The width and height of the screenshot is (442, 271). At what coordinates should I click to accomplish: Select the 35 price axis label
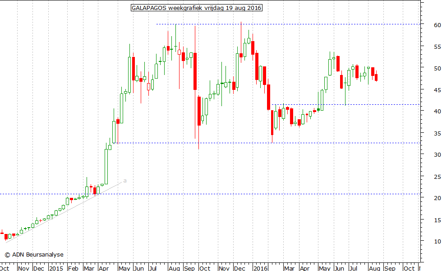pos(437,133)
